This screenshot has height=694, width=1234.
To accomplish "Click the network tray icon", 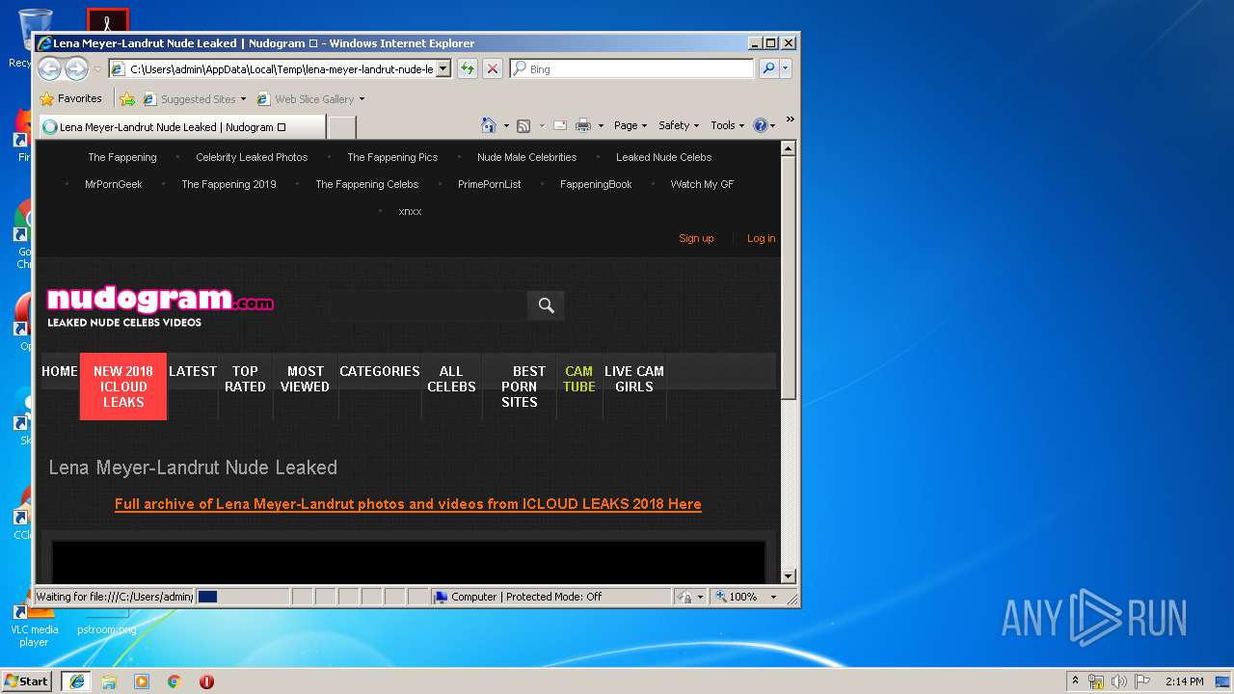I will tap(1096, 681).
